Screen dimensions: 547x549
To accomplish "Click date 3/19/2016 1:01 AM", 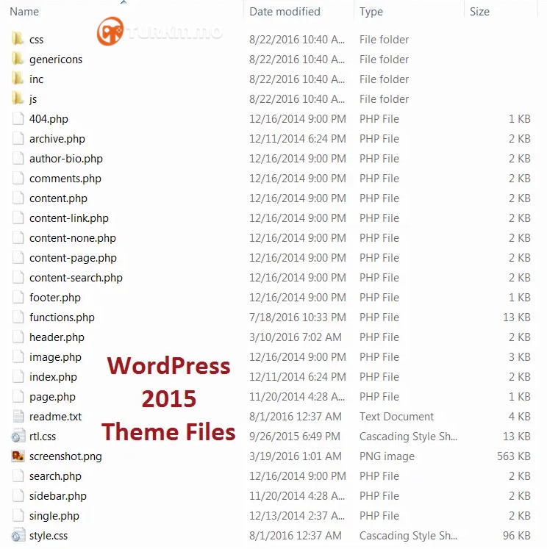I will pos(296,456).
